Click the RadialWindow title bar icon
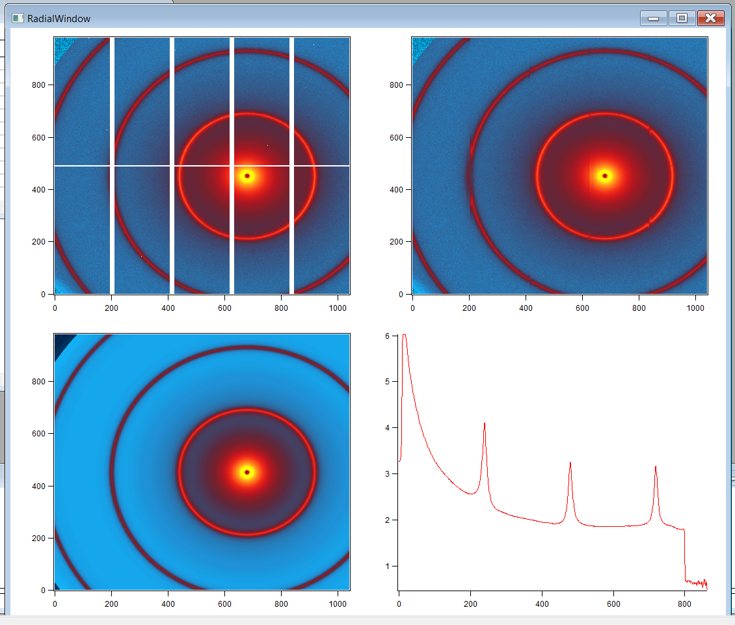Viewport: 735px width, 625px height. [18, 18]
